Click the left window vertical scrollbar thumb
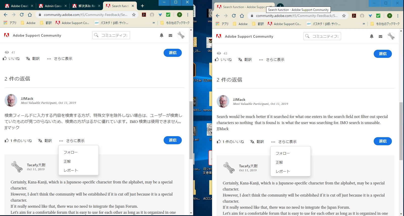The width and height of the screenshot is (404, 216). (x=191, y=130)
